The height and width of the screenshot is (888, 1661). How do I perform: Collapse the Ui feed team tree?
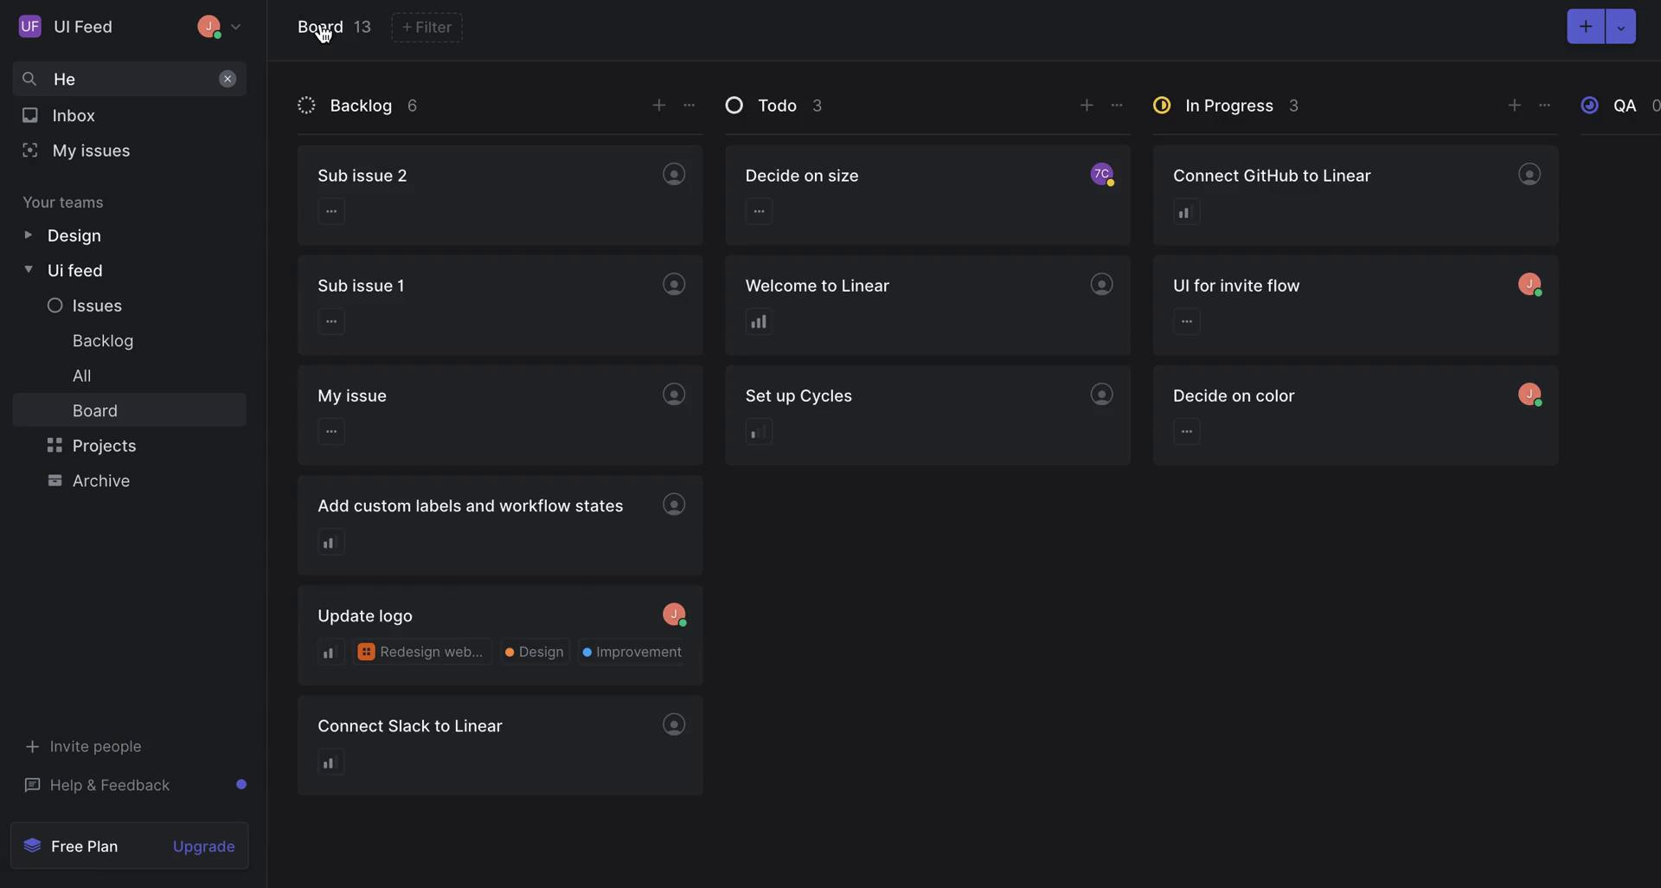pos(28,270)
